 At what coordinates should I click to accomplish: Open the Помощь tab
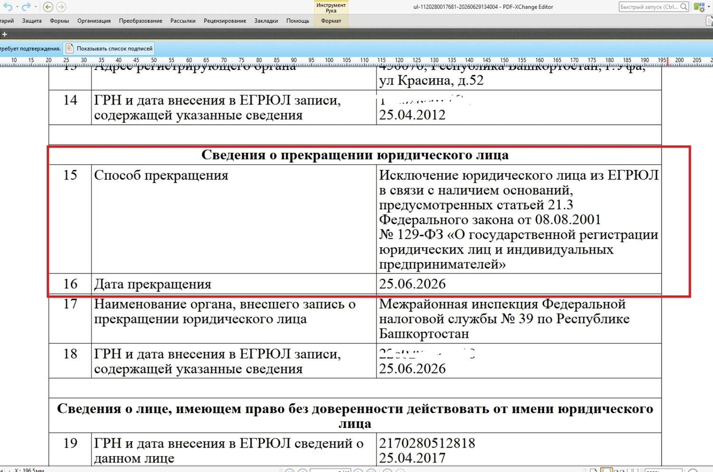click(x=298, y=21)
